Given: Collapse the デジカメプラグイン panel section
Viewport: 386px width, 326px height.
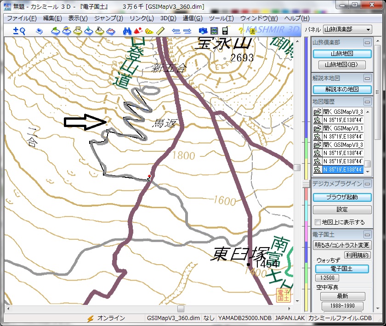Looking at the screenshot, I should pyautogui.click(x=367, y=183).
